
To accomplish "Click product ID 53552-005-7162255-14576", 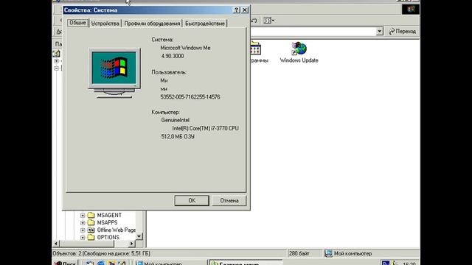I will (x=190, y=97).
